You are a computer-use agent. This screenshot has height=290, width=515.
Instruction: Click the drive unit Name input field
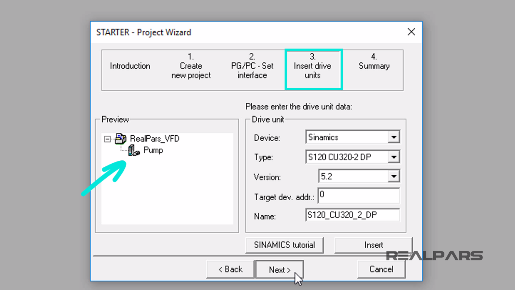pos(353,215)
